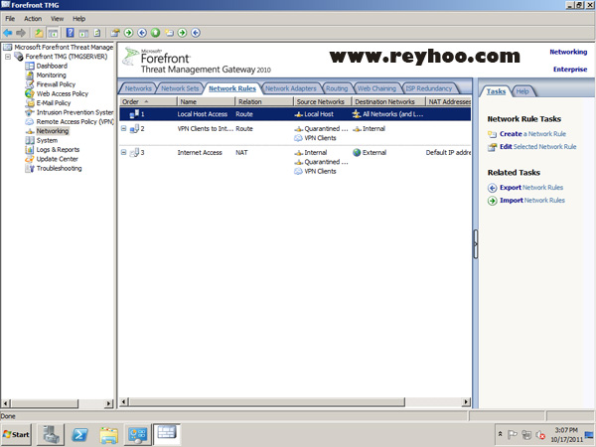
Task: Click right arrow of rules list scrollbar
Action: (x=466, y=401)
